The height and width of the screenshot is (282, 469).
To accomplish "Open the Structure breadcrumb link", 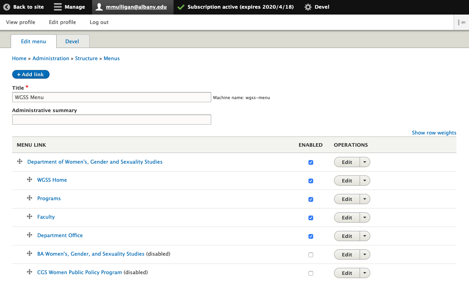I will [x=86, y=59].
